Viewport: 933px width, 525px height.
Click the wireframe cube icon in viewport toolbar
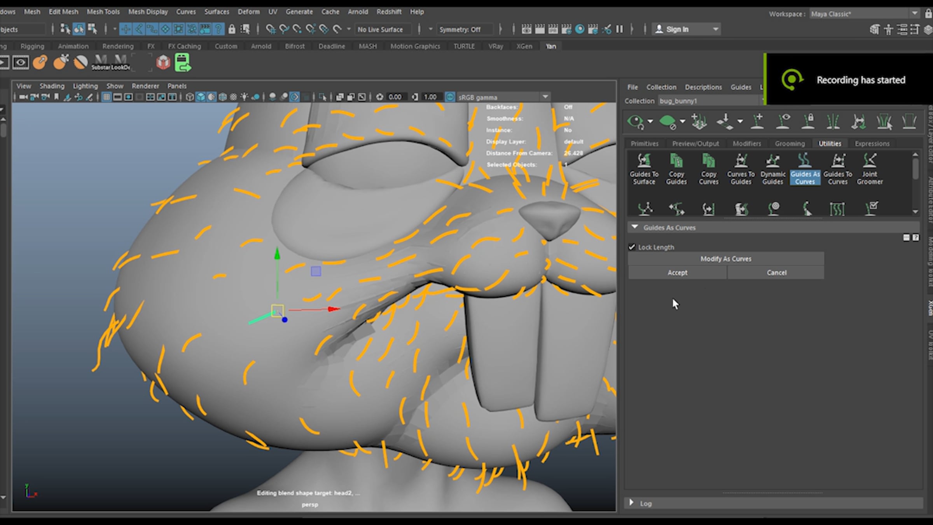tap(189, 97)
